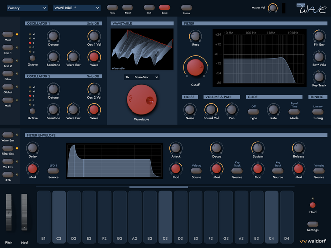Switch to the Osc 1 page
Screen dimensions: 331x248
[x=8, y=47]
